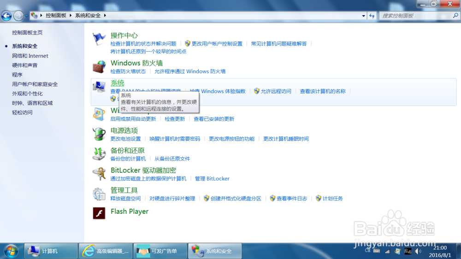Select 时钟、语言和区域 in the sidebar

pyautogui.click(x=32, y=103)
